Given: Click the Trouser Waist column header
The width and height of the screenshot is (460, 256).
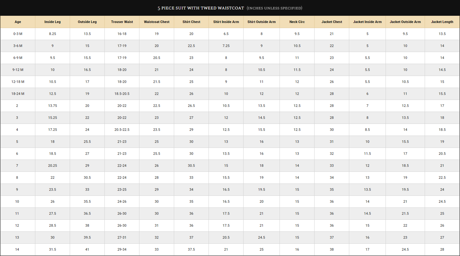Looking at the screenshot, I should (122, 22).
